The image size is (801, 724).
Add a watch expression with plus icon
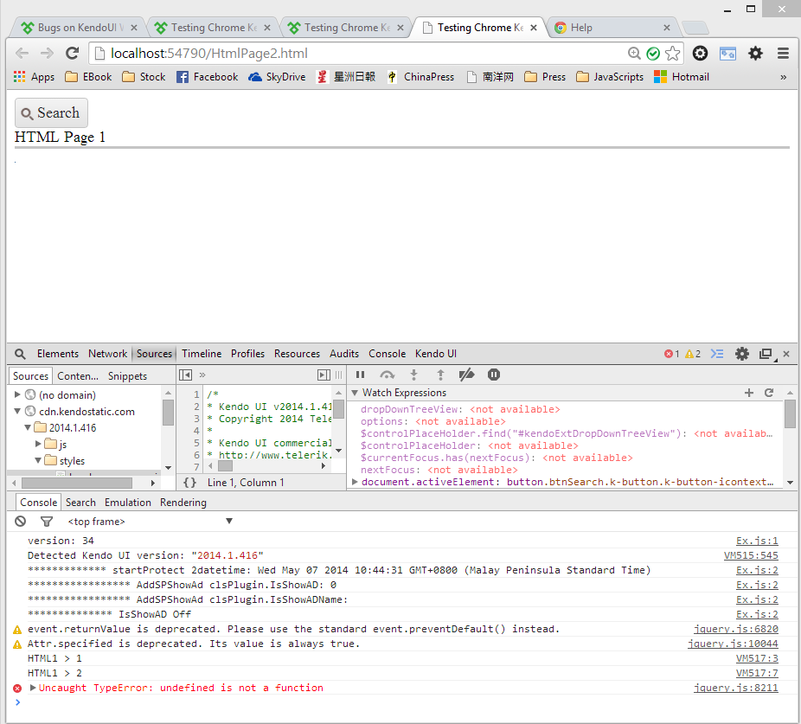749,393
